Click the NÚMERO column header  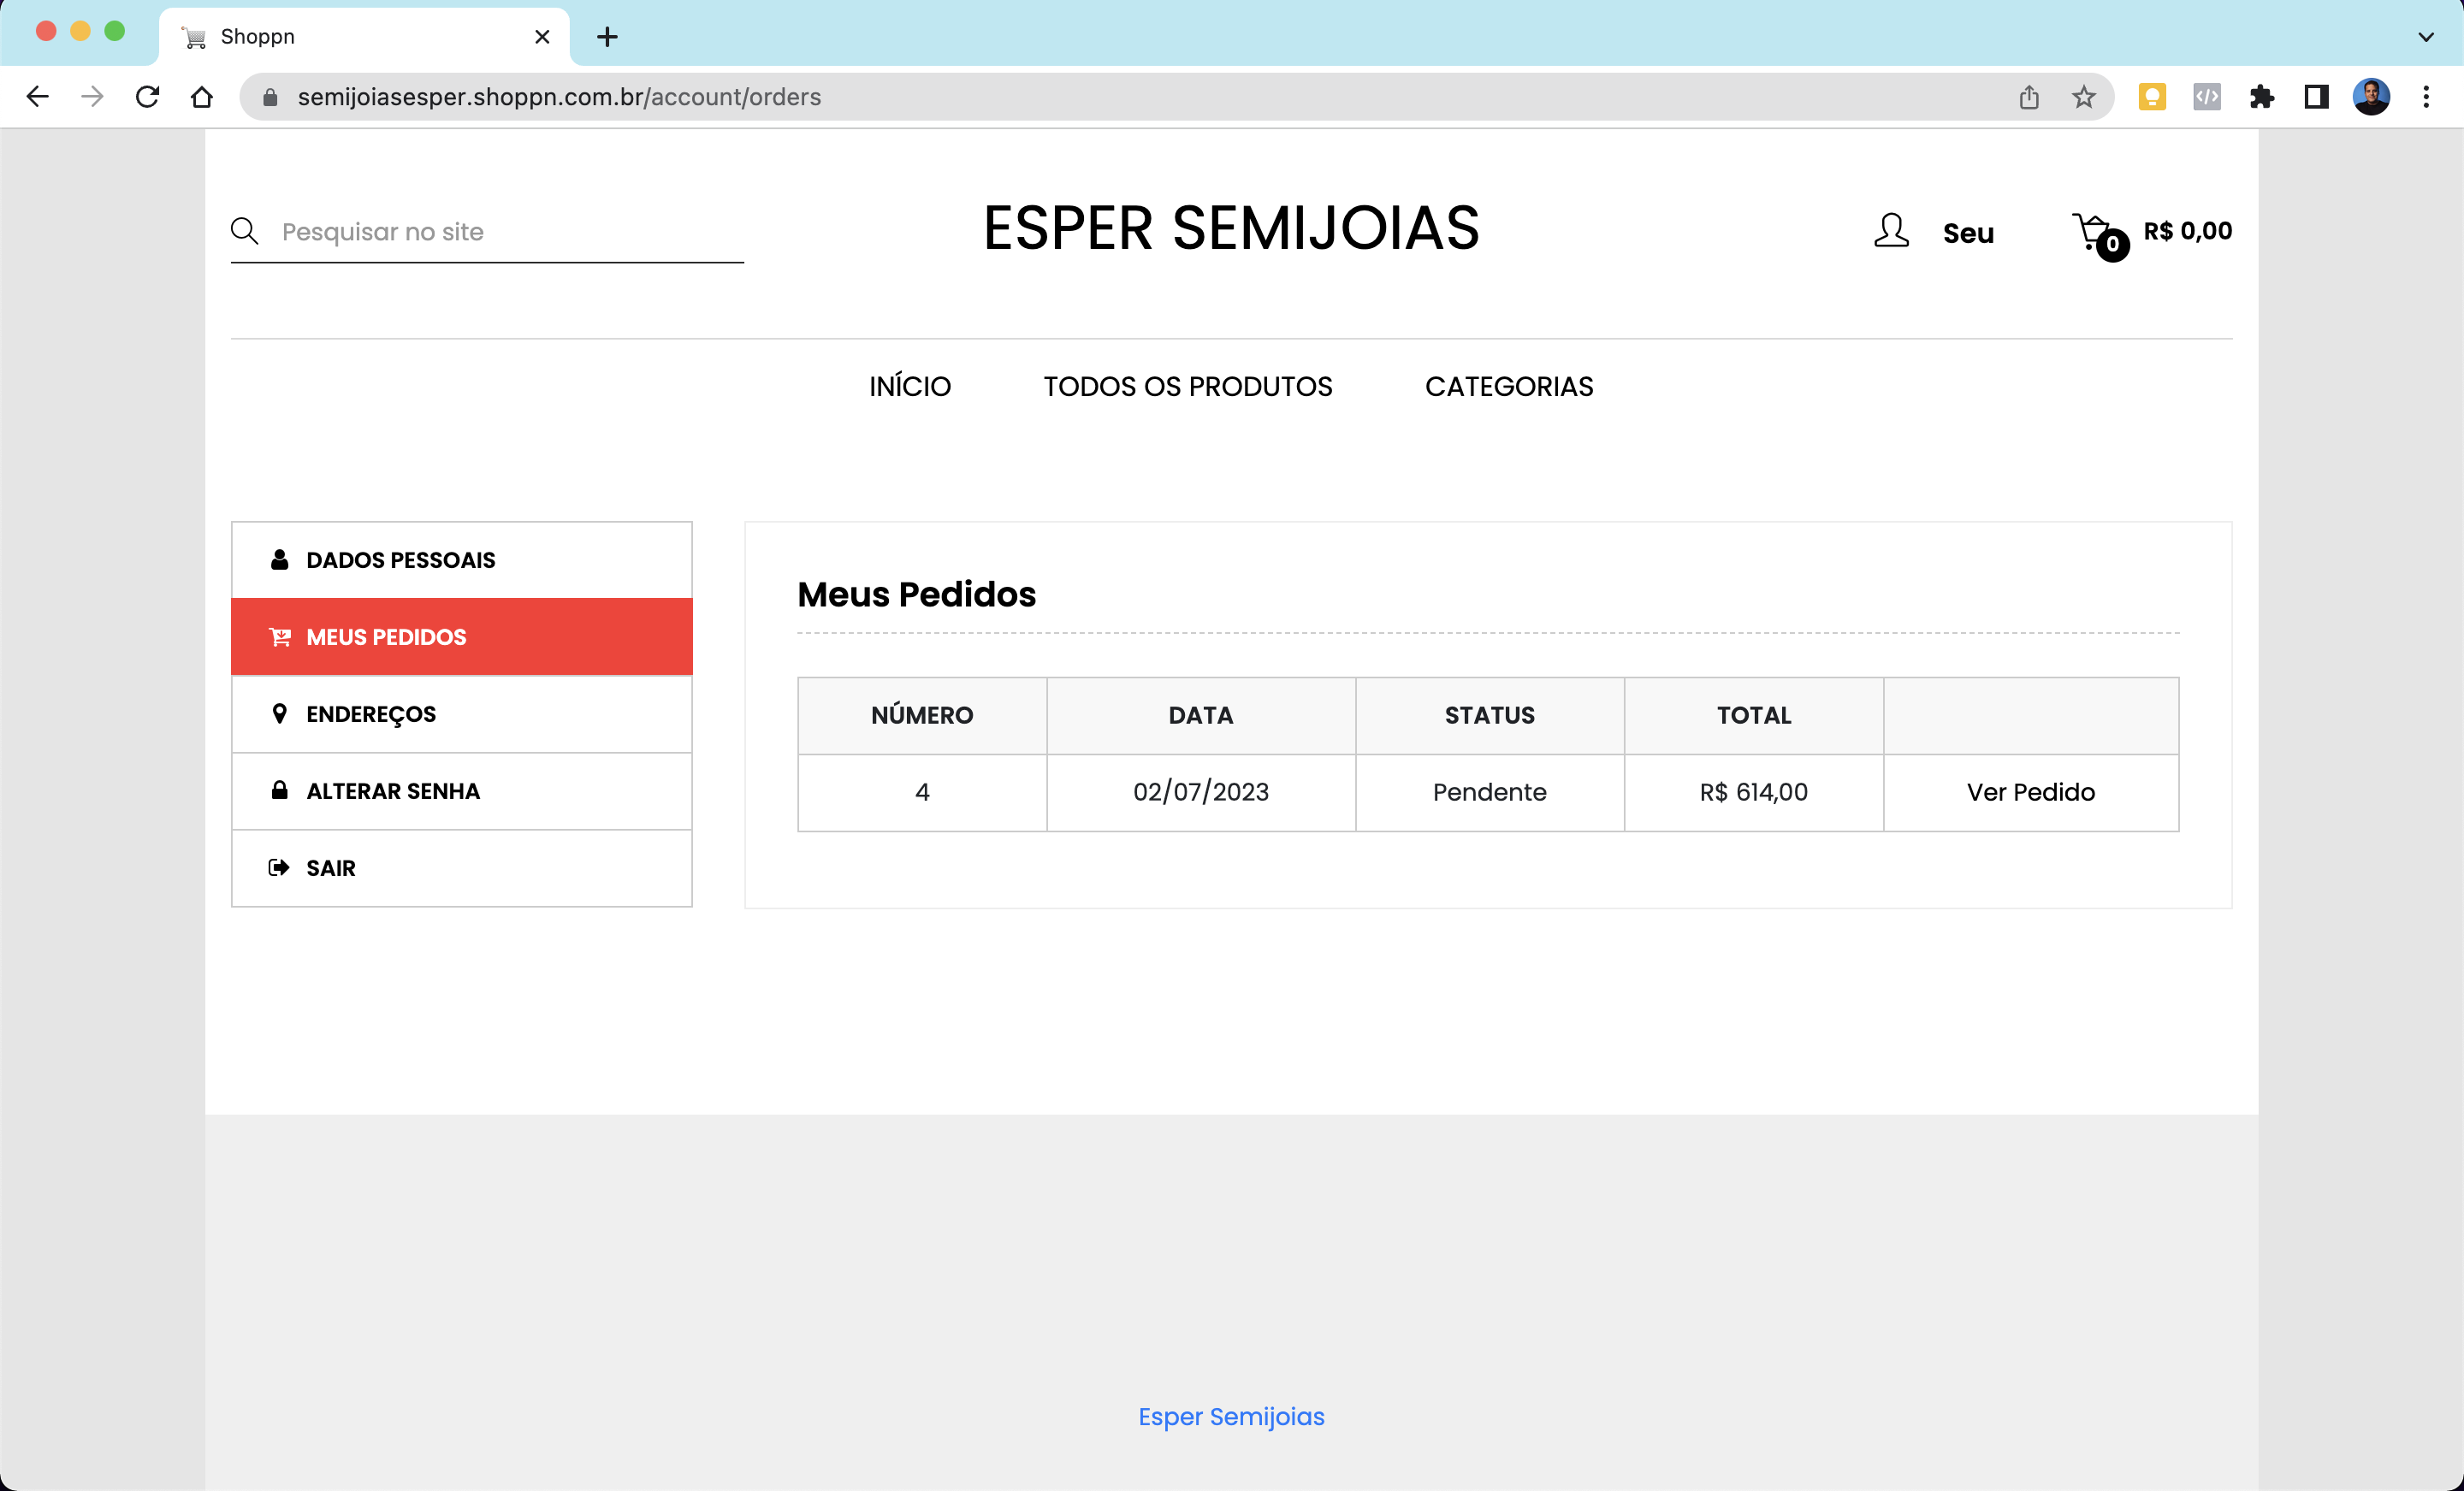922,715
